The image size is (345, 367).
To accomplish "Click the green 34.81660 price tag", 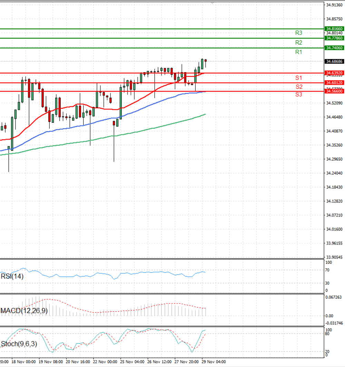I will 334,29.
